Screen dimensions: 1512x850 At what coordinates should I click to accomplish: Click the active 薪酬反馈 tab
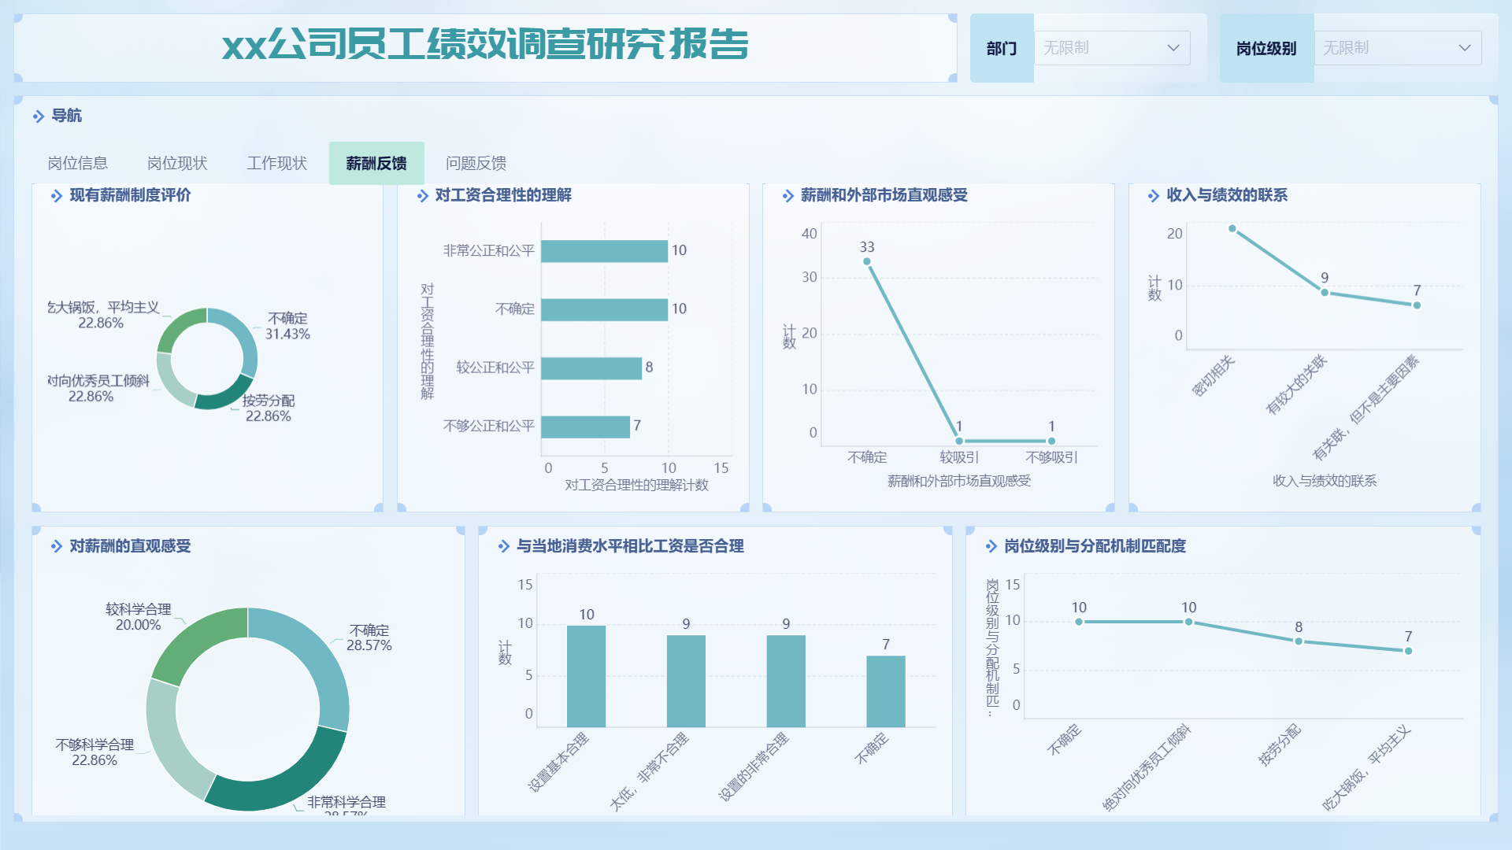tap(376, 163)
